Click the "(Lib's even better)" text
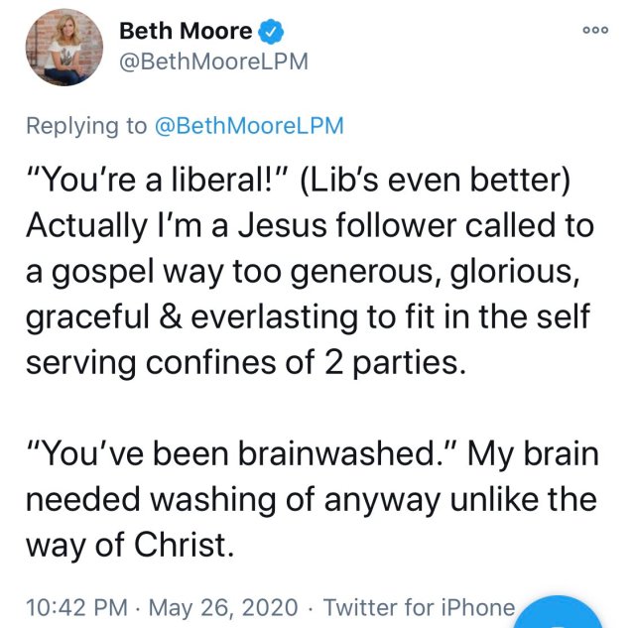Viewport: 635px width, 628px height. click(x=441, y=184)
